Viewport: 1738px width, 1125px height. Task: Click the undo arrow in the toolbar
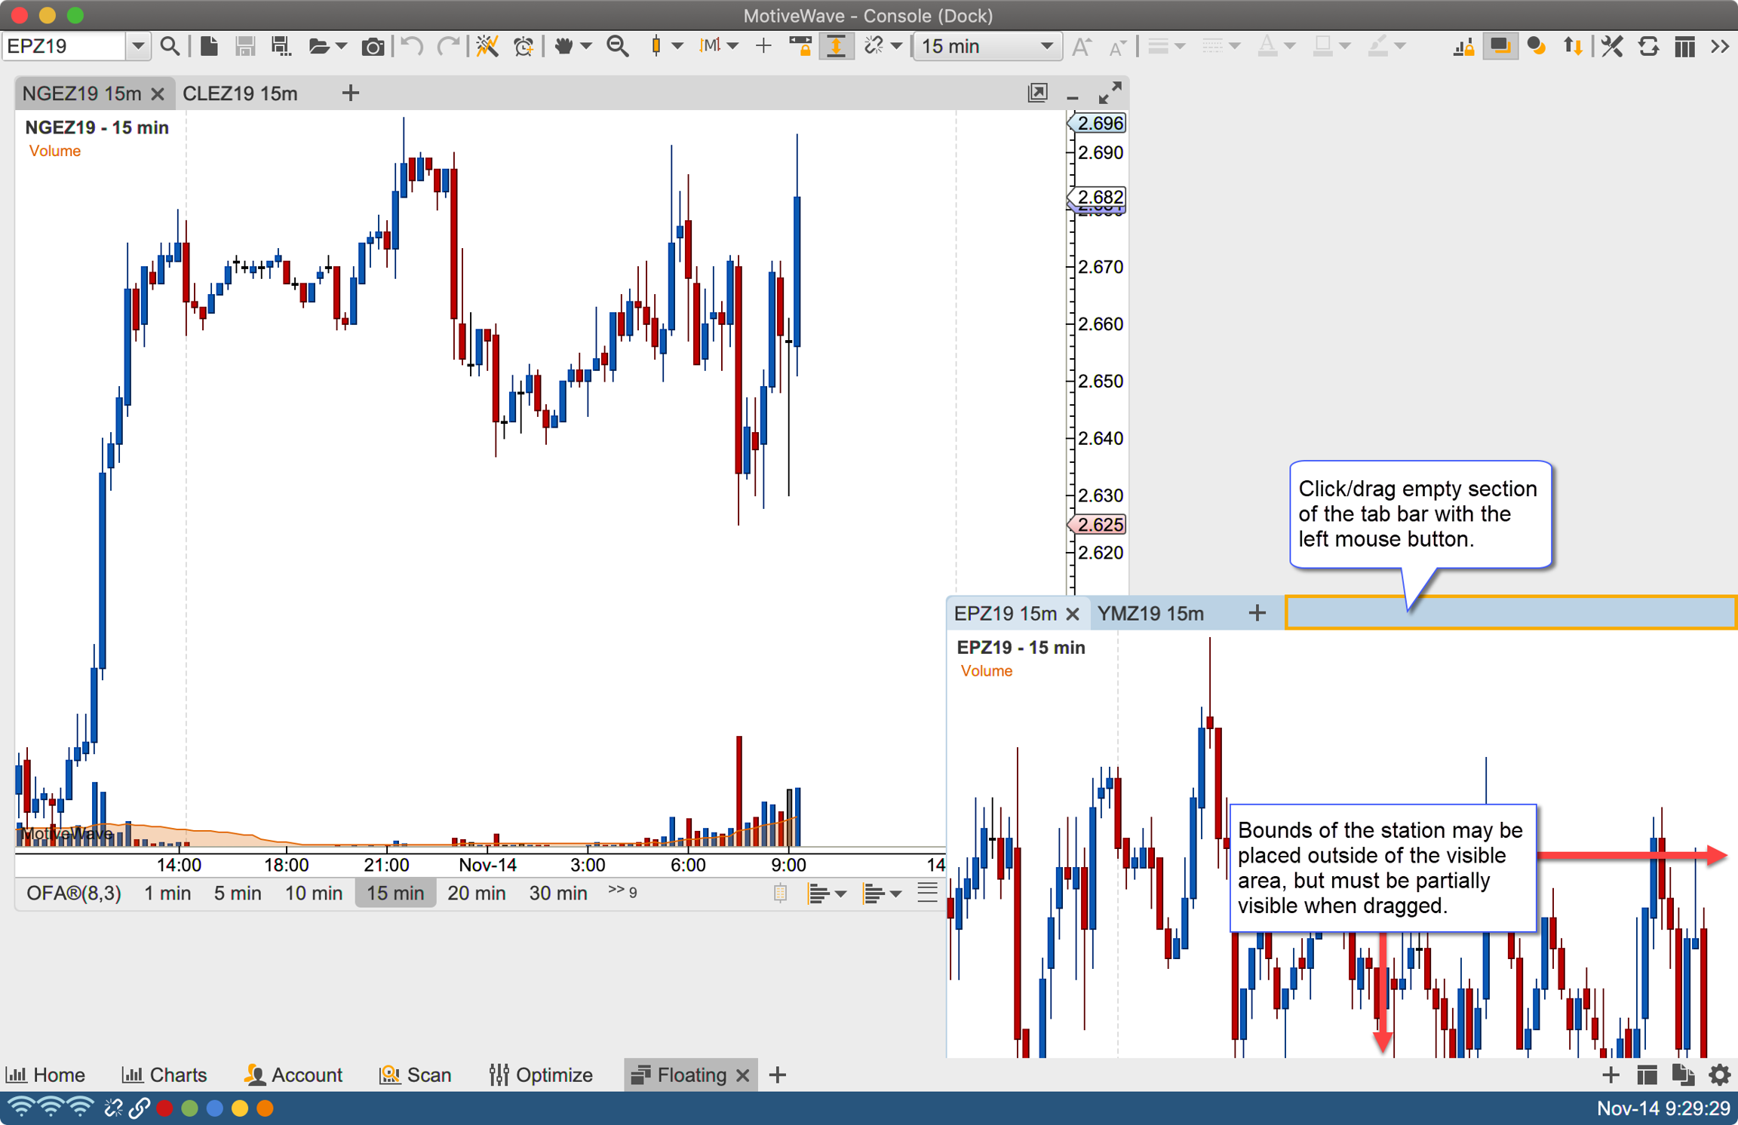pyautogui.click(x=412, y=47)
